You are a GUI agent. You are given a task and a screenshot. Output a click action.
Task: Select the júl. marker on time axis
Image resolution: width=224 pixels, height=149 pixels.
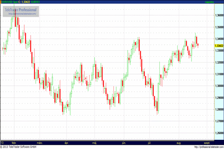[150, 142]
